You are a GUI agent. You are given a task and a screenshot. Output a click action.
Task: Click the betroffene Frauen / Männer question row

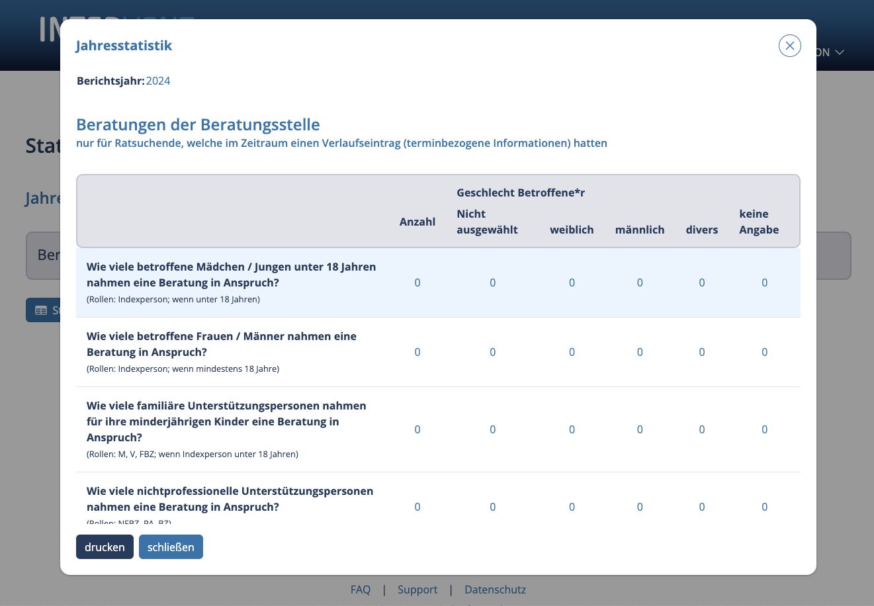click(x=438, y=352)
